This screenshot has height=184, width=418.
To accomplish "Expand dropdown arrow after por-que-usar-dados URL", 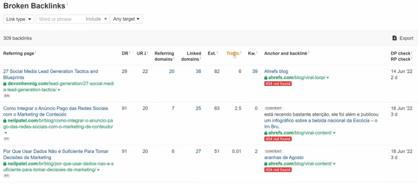I will (x=98, y=170).
